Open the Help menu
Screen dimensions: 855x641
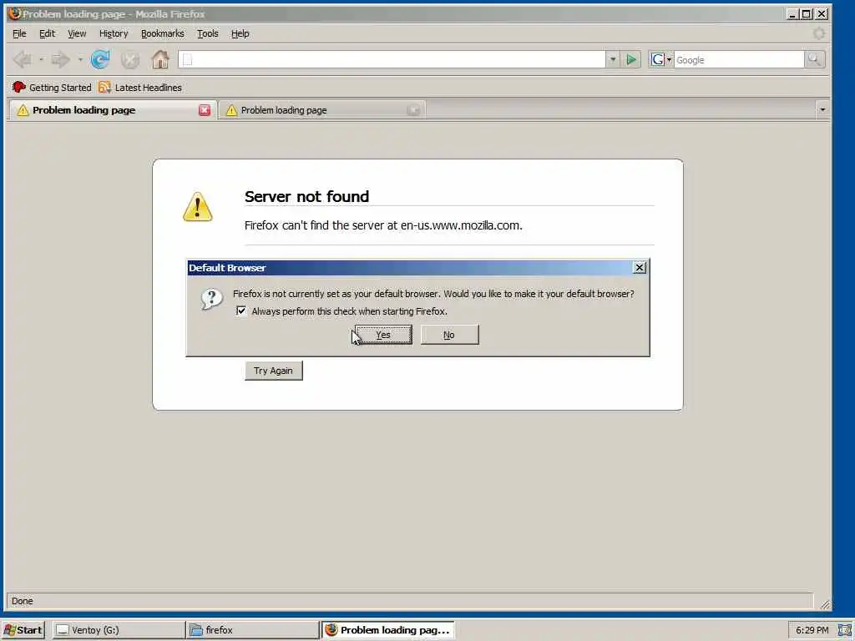[x=240, y=33]
